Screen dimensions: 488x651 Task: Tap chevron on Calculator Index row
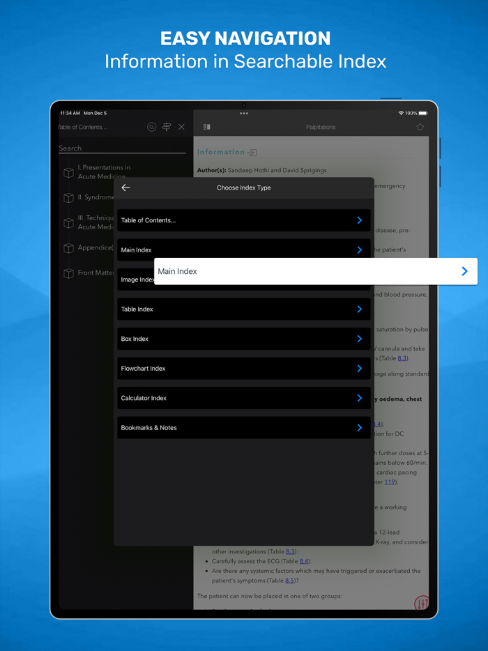(360, 398)
